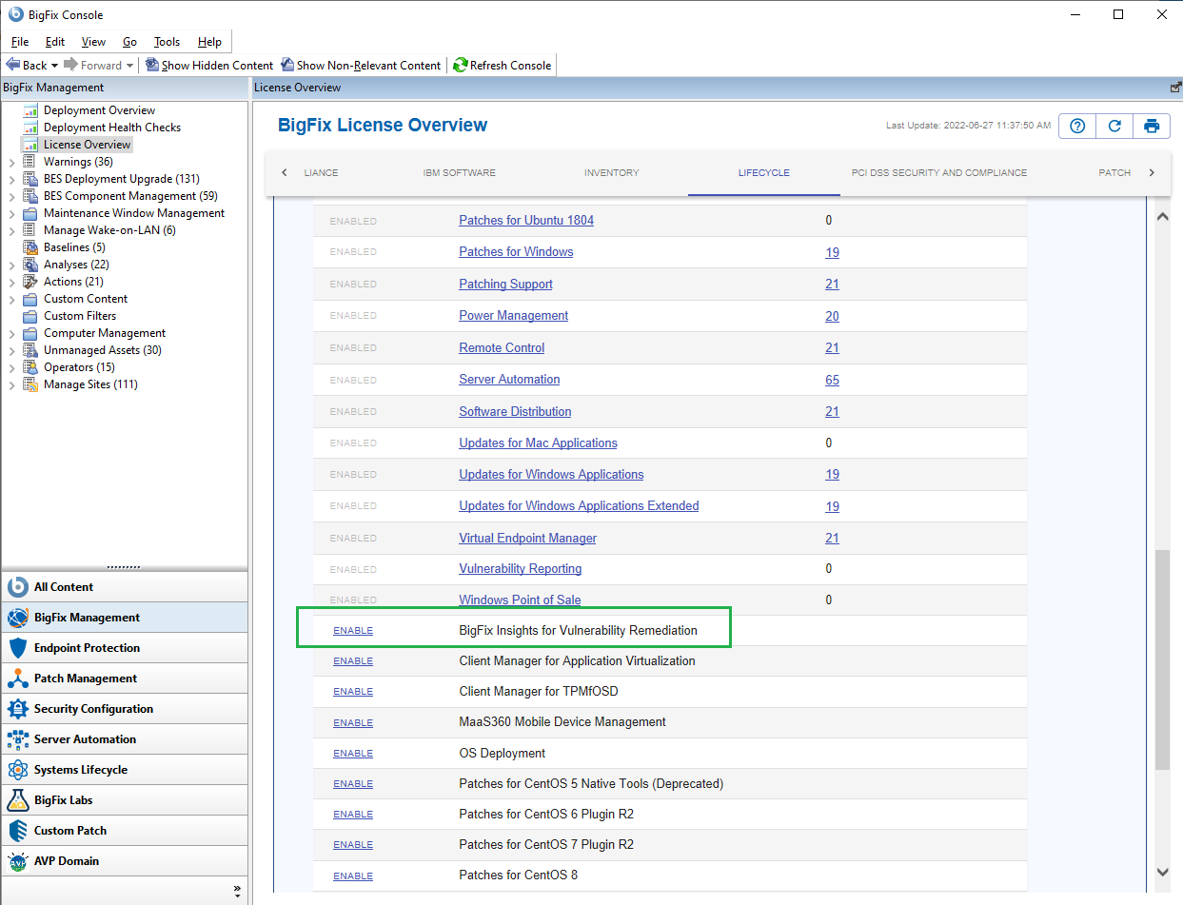Toggle Show Hidden Content

pyautogui.click(x=209, y=66)
